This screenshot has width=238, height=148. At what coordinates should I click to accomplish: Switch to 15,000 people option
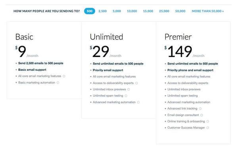148,11
